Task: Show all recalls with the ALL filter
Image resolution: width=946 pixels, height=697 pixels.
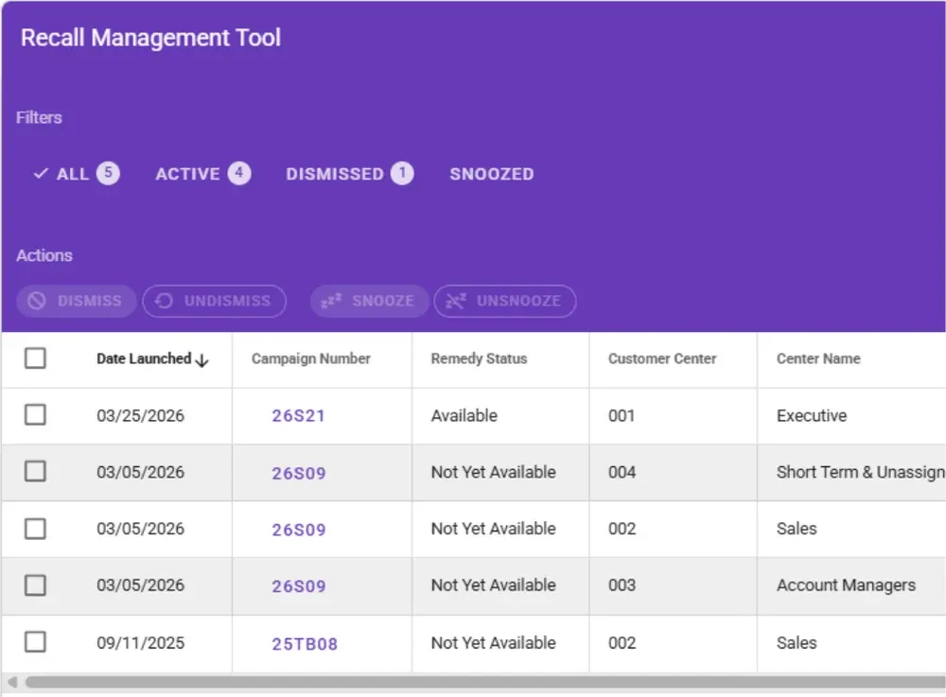Action: pyautogui.click(x=76, y=174)
